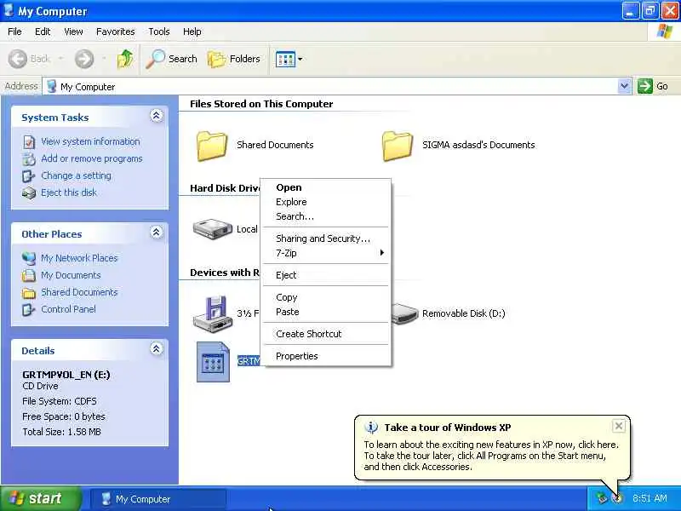Open the Forward history dropdown arrow
Screen dimensions: 681x511
point(104,58)
